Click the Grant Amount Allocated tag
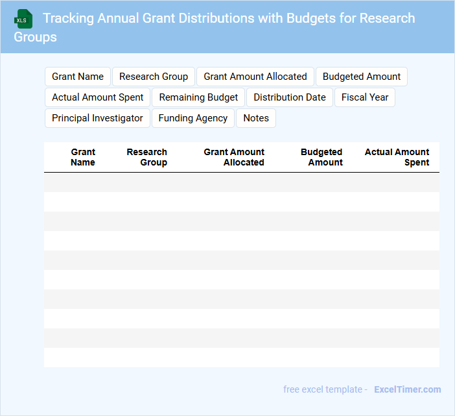 [255, 77]
